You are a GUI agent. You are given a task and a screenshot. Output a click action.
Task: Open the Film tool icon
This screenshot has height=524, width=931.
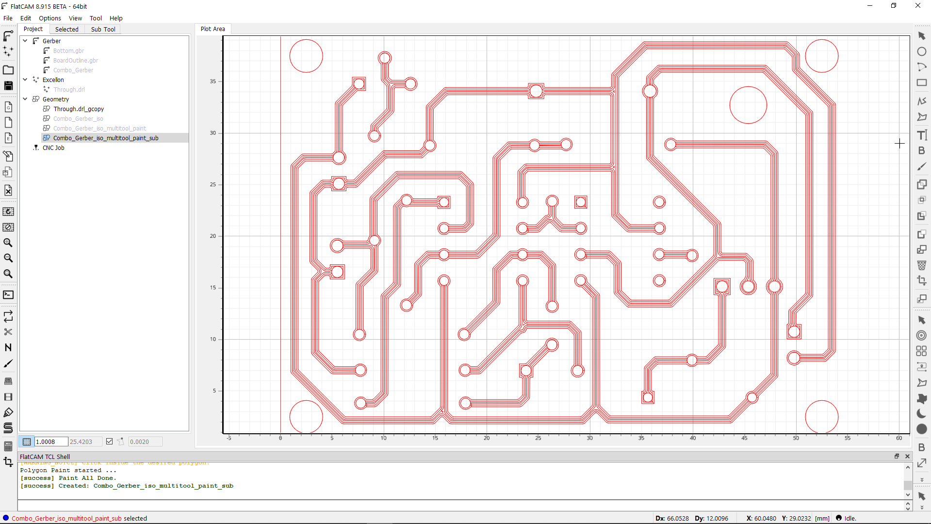coord(8,397)
